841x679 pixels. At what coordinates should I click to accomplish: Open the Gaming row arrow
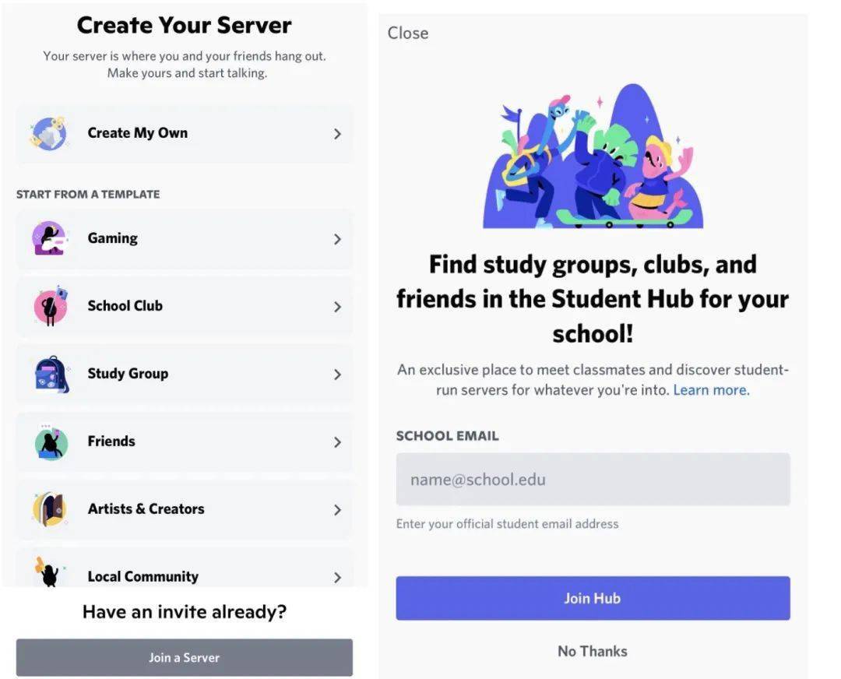[337, 239]
